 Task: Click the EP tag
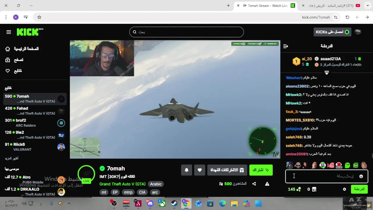pyautogui.click(x=115, y=192)
